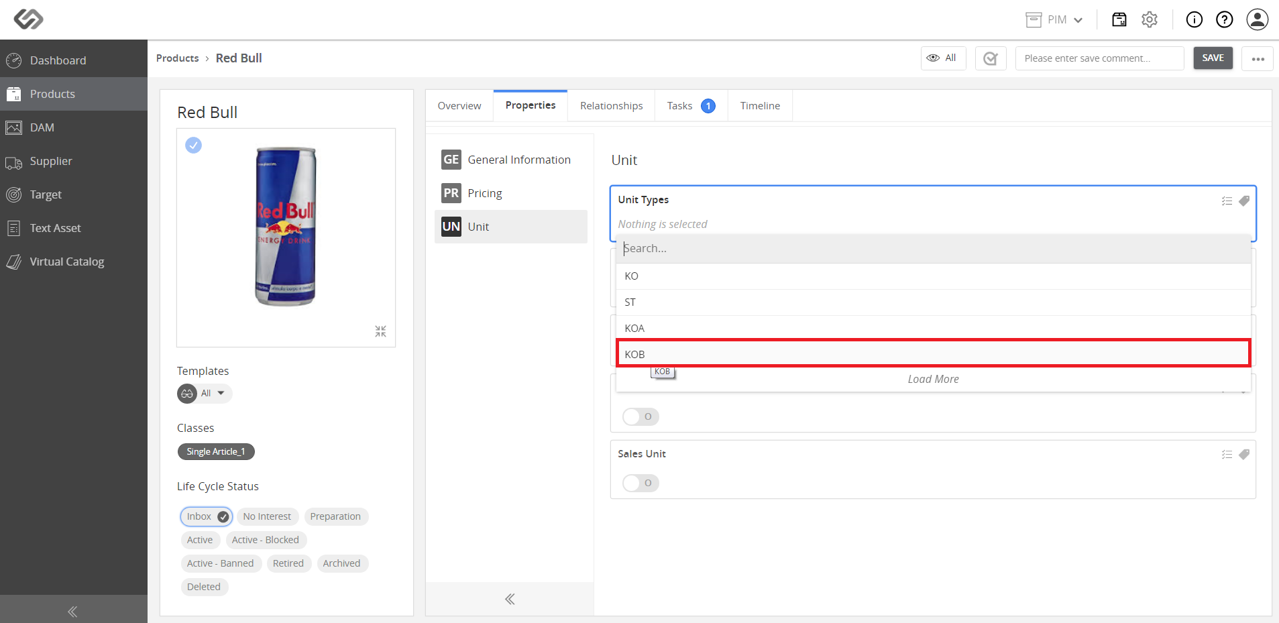Open DAM in the sidebar

(74, 127)
